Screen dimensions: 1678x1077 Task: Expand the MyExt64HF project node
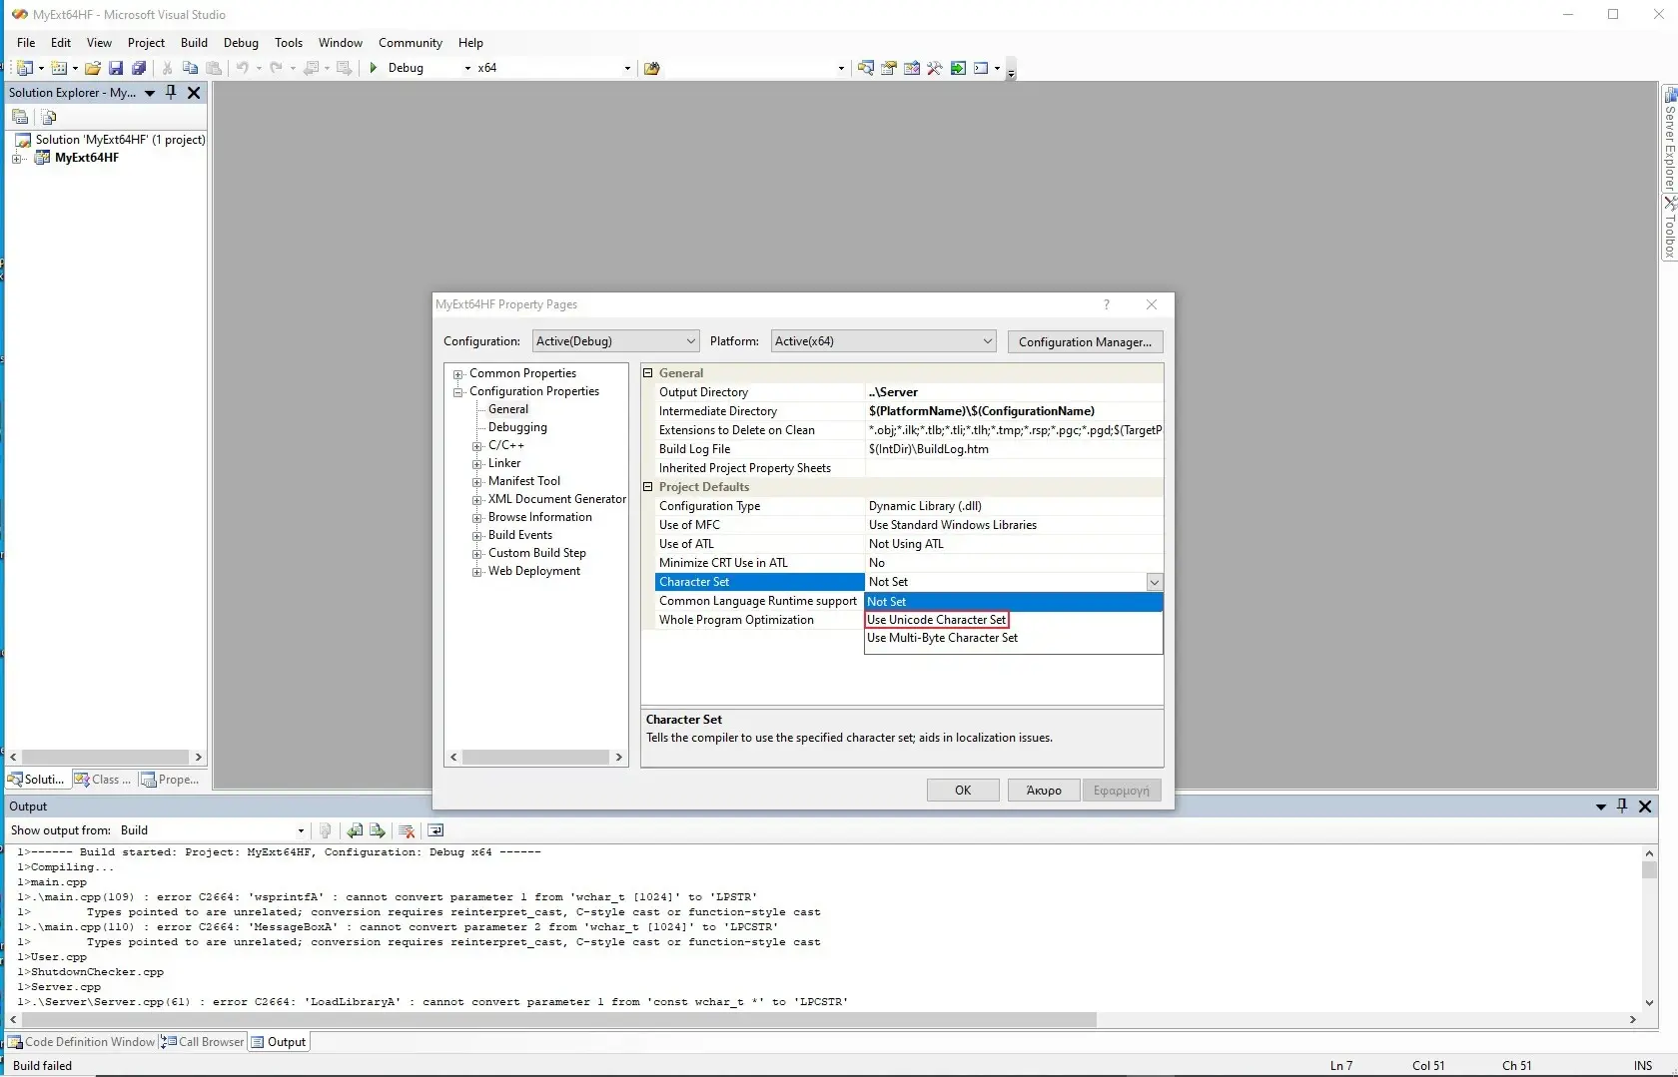coord(17,158)
